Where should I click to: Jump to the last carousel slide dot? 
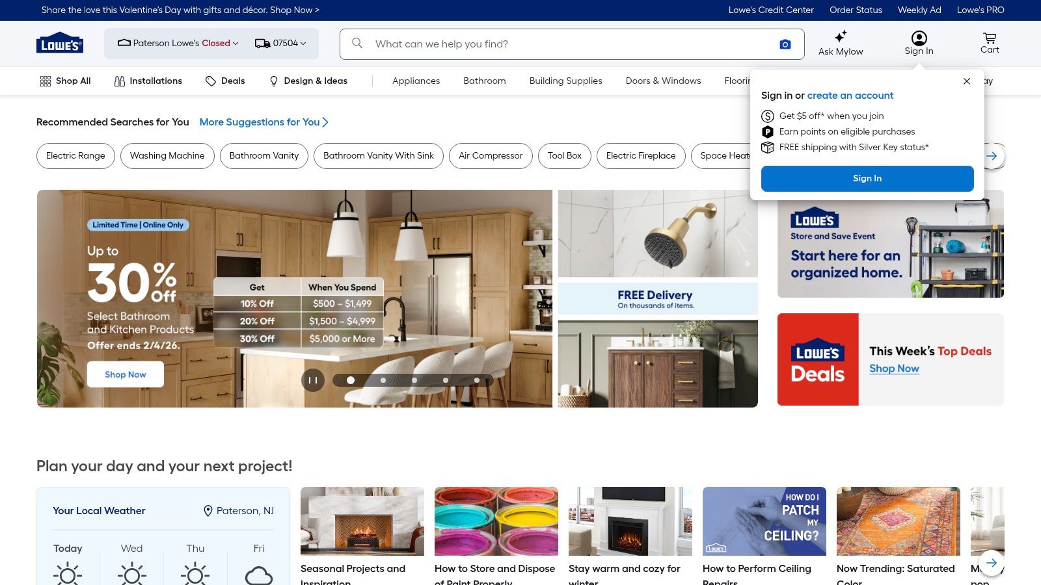[x=477, y=380]
